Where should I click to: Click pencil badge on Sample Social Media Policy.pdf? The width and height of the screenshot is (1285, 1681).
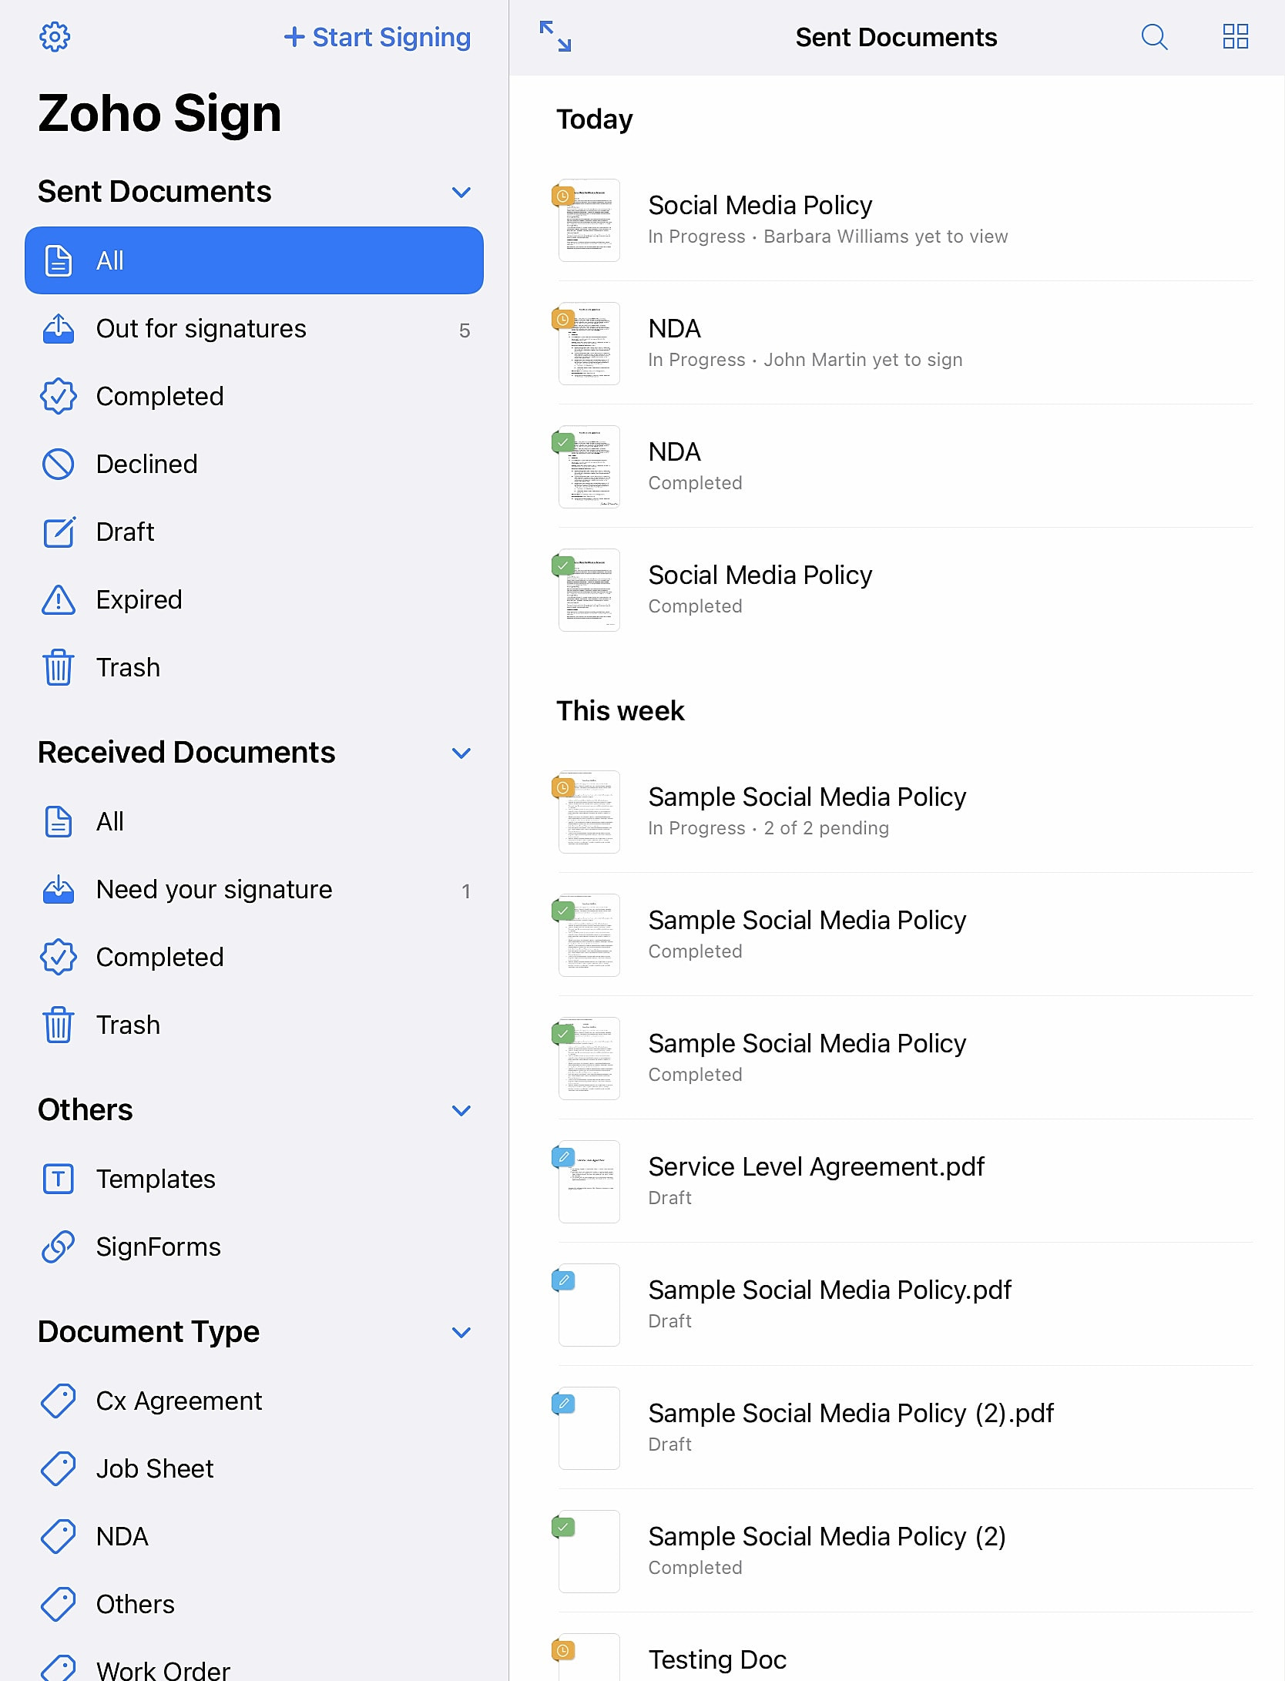[x=563, y=1281]
